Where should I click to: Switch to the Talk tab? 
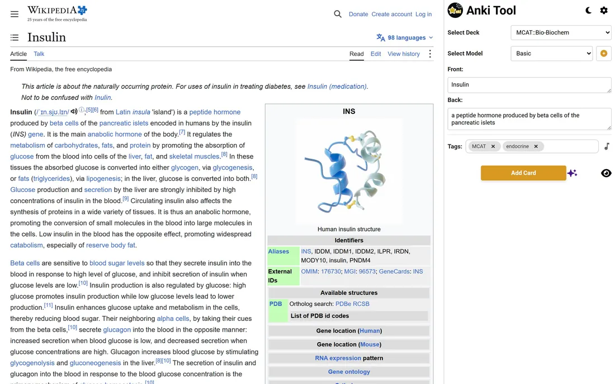[x=39, y=54]
